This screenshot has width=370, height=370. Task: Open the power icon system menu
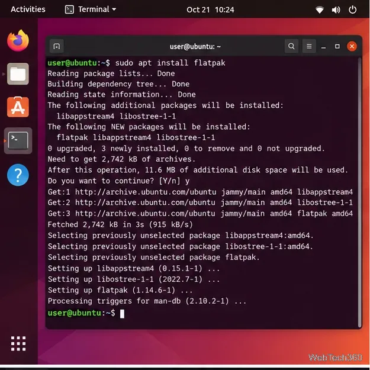pos(353,9)
